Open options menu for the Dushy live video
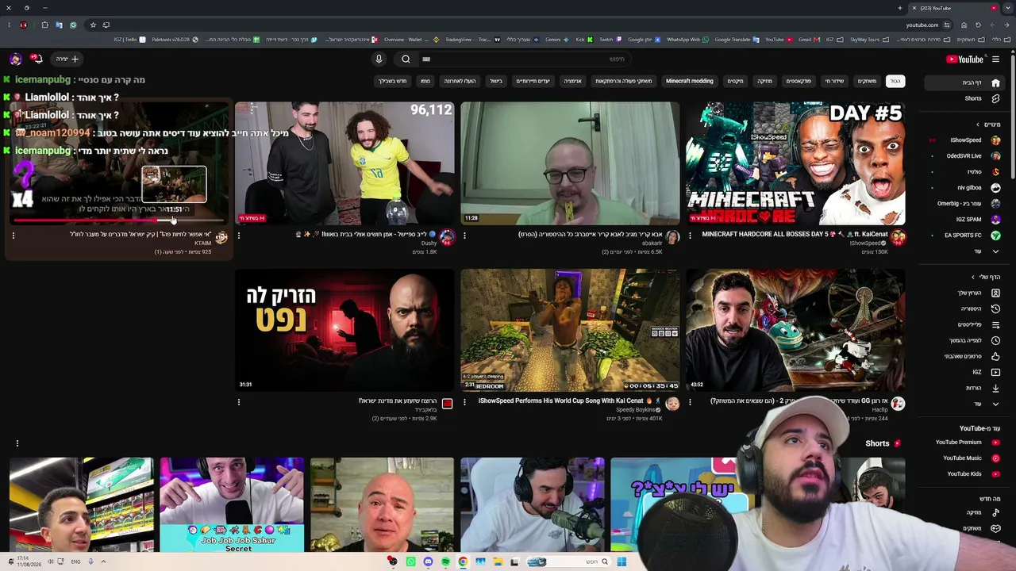 coord(239,235)
